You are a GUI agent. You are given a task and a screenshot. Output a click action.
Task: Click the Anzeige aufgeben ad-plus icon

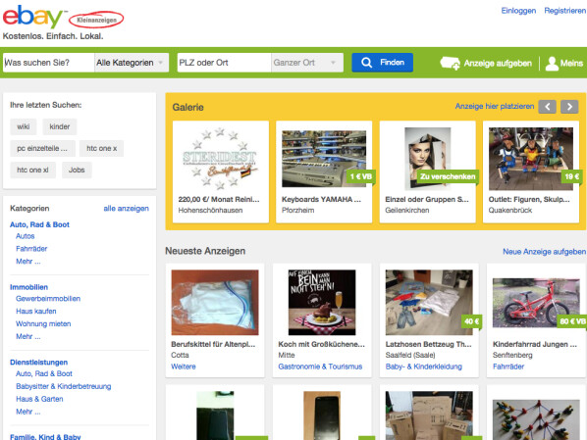(x=450, y=63)
